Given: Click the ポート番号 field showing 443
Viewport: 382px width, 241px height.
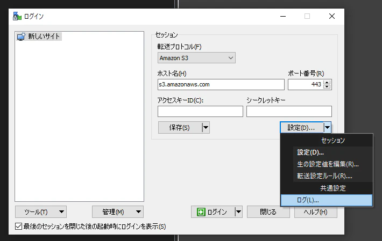Looking at the screenshot, I should [x=306, y=85].
